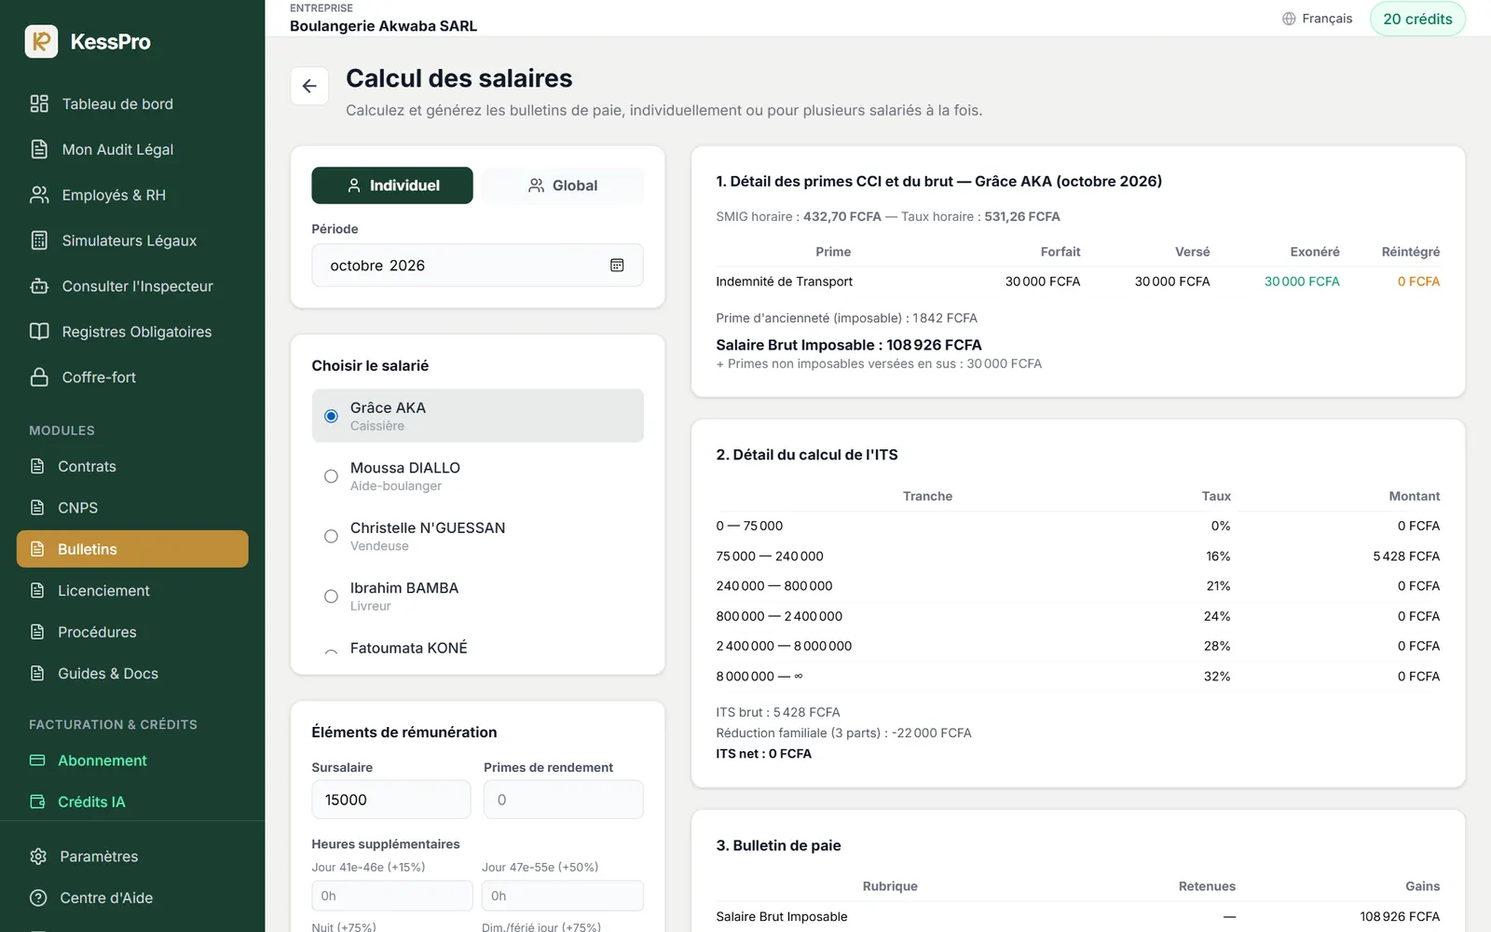Click the Jour 41e-46e (+15%) hours field
This screenshot has width=1491, height=932.
click(x=391, y=896)
